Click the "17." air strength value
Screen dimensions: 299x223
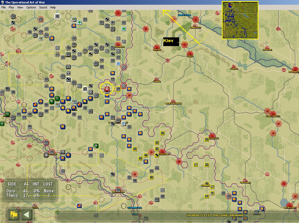pyautogui.click(x=27, y=195)
